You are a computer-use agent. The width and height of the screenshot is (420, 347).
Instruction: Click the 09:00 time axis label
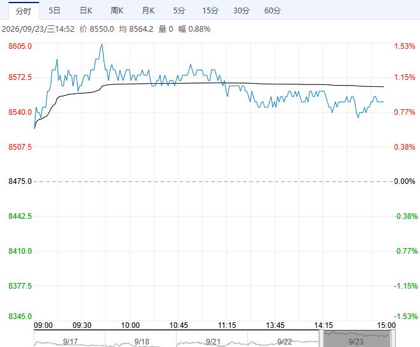click(43, 325)
